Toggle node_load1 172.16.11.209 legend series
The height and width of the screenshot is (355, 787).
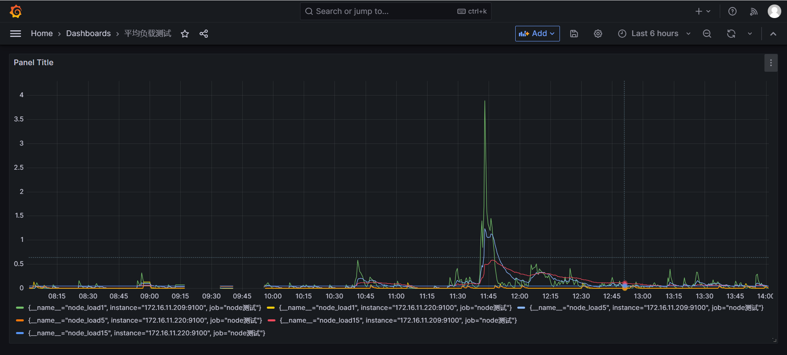point(144,308)
